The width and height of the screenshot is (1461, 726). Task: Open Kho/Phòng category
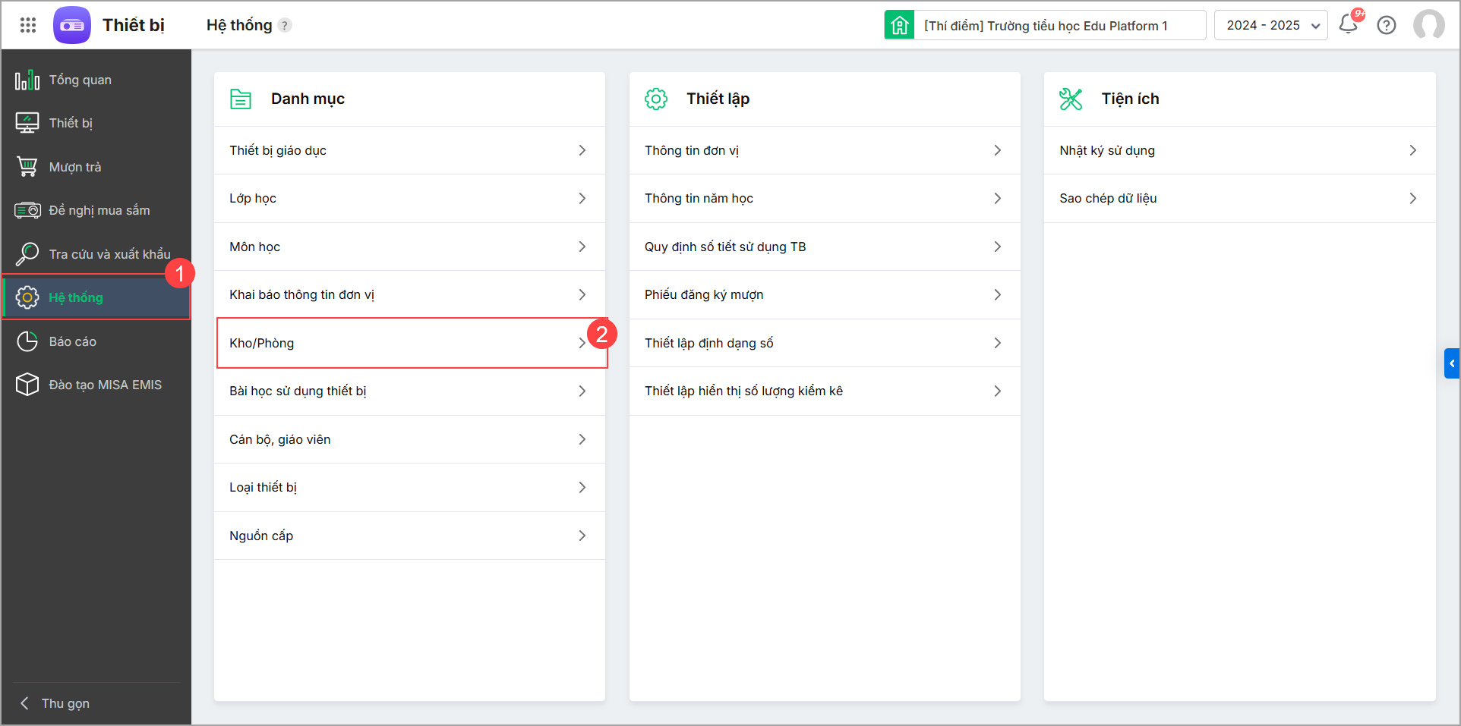(x=410, y=343)
